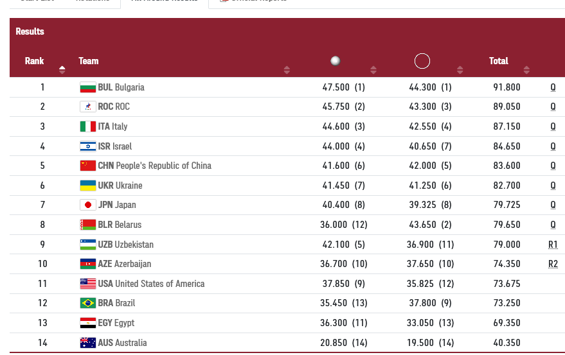Click the Belarus flag icon
The height and width of the screenshot is (355, 565).
click(x=88, y=225)
